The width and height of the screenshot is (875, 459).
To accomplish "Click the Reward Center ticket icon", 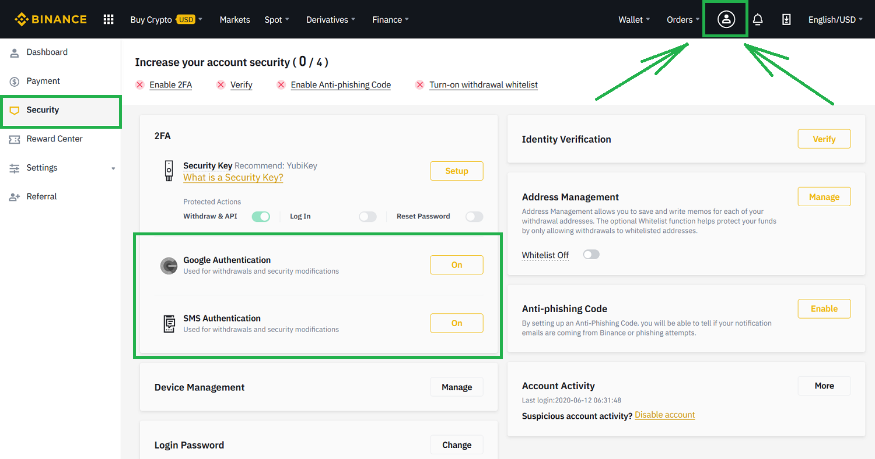I will pyautogui.click(x=15, y=139).
